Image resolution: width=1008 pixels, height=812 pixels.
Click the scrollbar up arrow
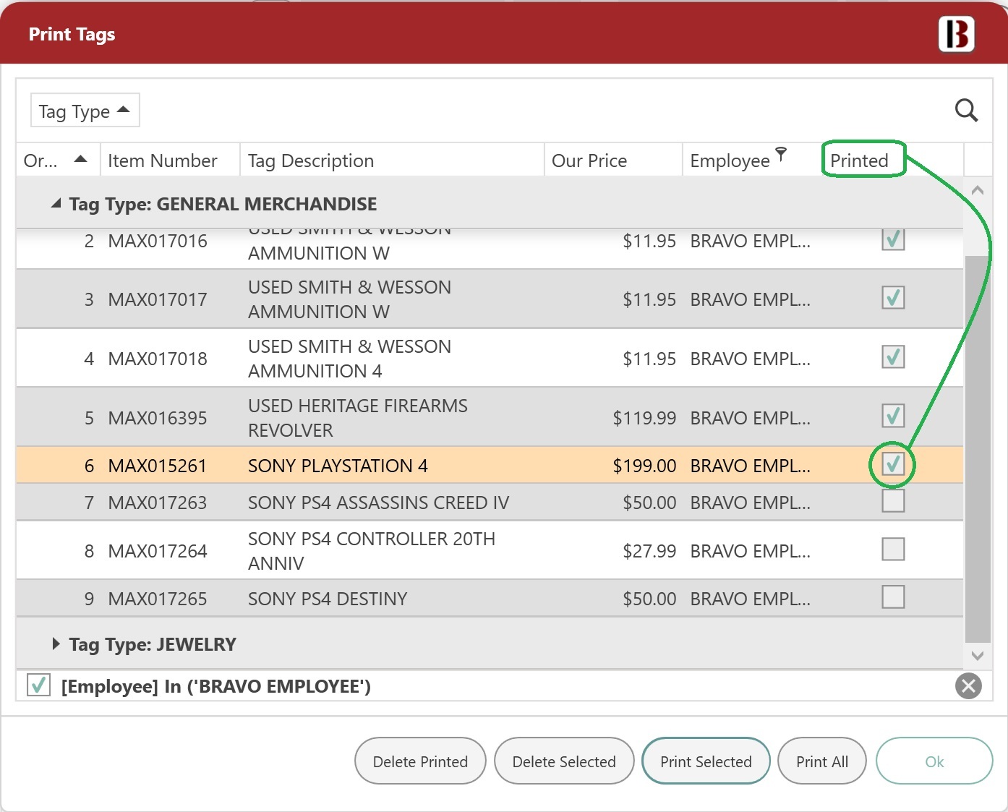(978, 190)
